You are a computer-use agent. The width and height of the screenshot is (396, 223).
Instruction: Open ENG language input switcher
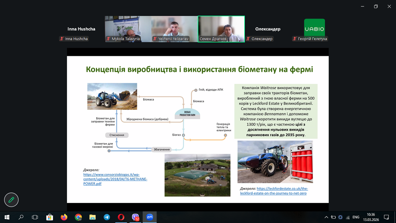coord(356,217)
